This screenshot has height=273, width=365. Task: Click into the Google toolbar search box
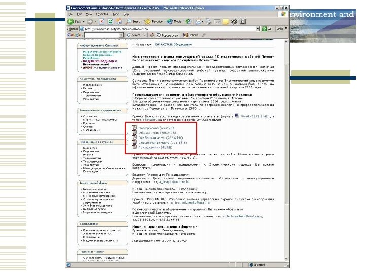[x=102, y=35]
